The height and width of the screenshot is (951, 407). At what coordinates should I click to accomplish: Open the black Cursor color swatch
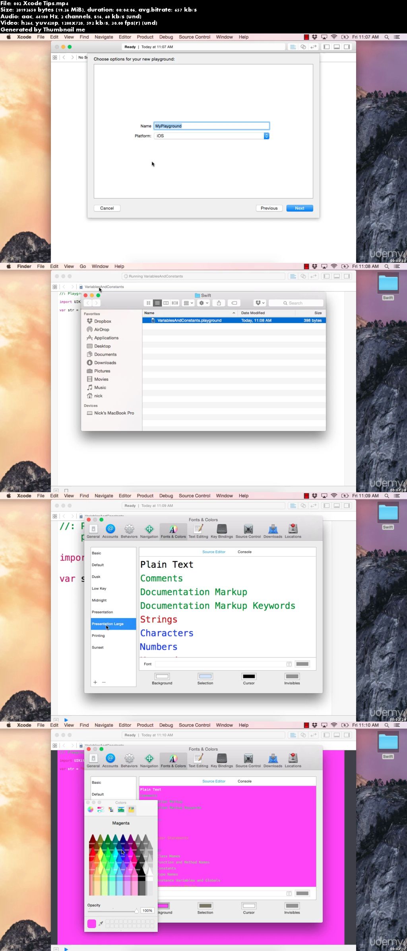[x=249, y=676]
